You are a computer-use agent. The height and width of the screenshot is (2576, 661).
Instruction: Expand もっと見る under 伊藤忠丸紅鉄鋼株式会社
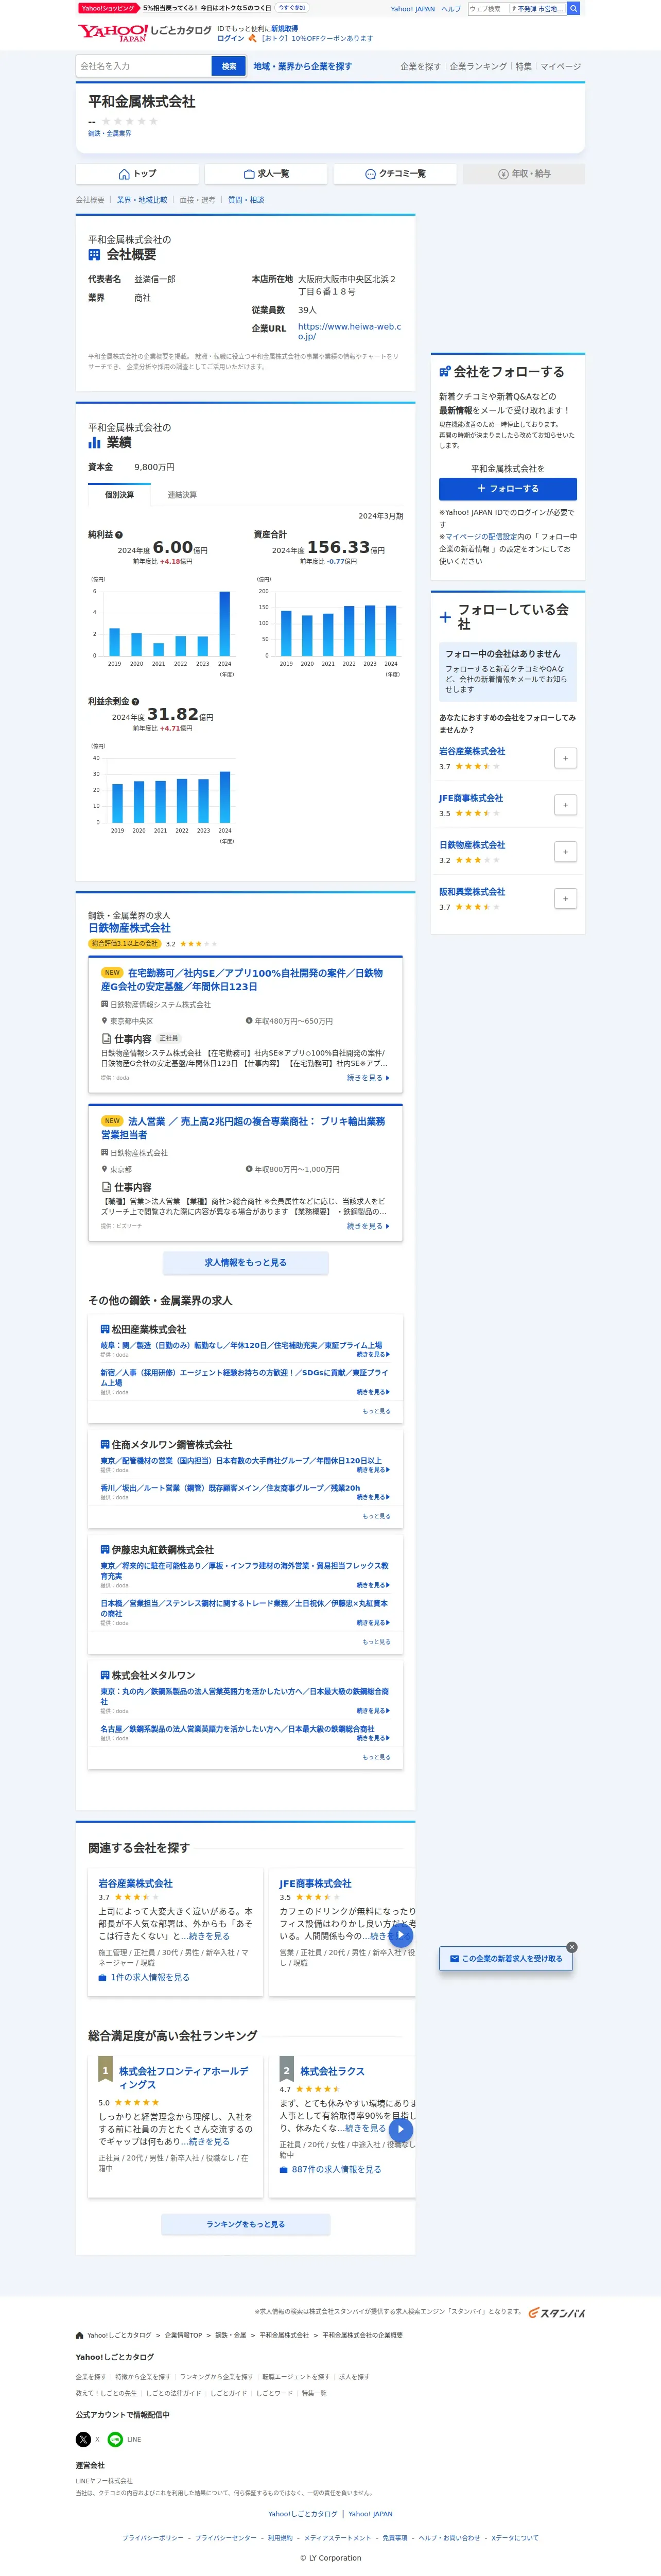click(376, 1642)
